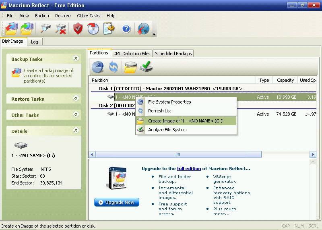The image size is (322, 230).
Task: Click the globe update check toolbar icon
Action: pyautogui.click(x=143, y=29)
